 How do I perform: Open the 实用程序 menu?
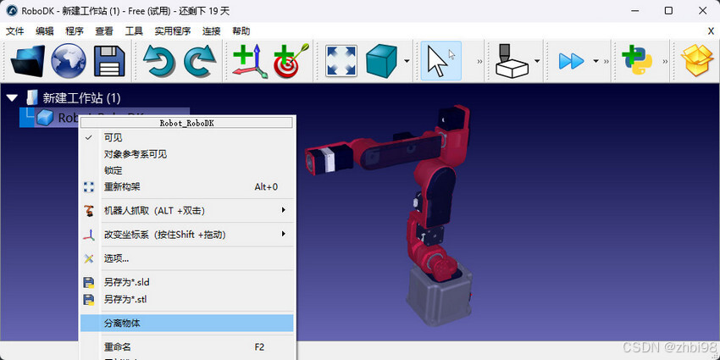pyautogui.click(x=173, y=31)
